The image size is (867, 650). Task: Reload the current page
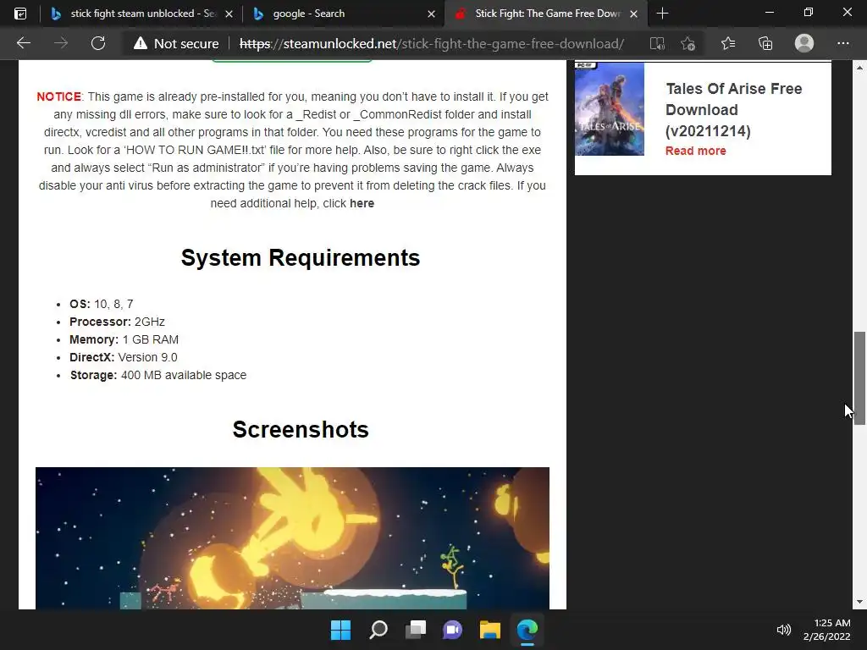click(x=98, y=43)
